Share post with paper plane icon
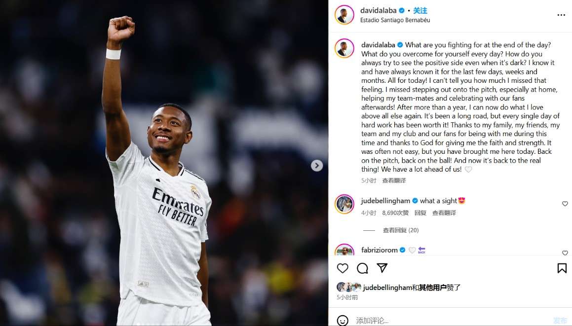The image size is (572, 326). pyautogui.click(x=382, y=268)
